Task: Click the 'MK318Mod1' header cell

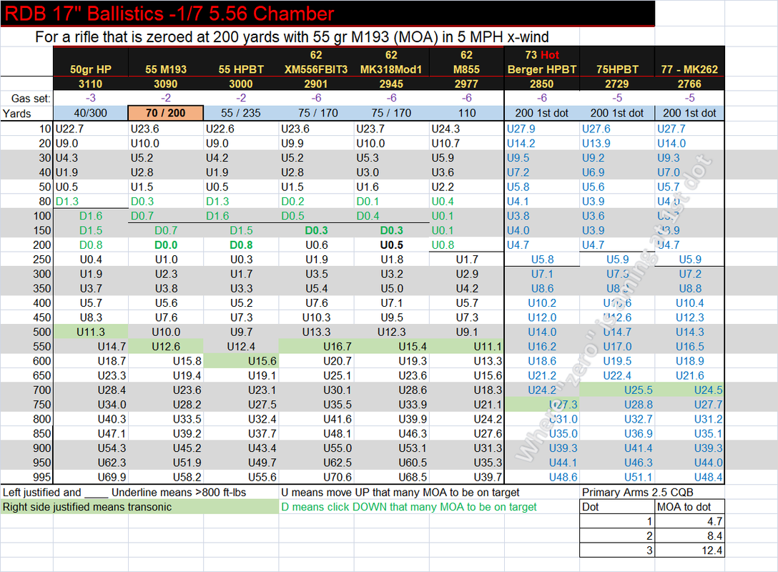Action: pos(391,69)
